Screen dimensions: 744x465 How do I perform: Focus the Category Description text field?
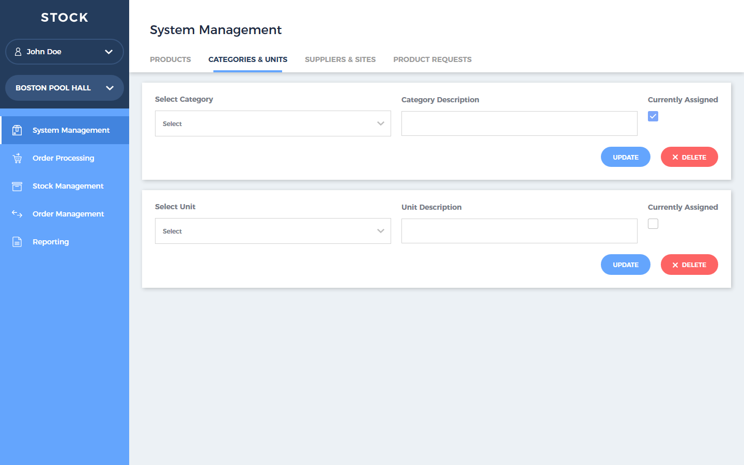519,123
